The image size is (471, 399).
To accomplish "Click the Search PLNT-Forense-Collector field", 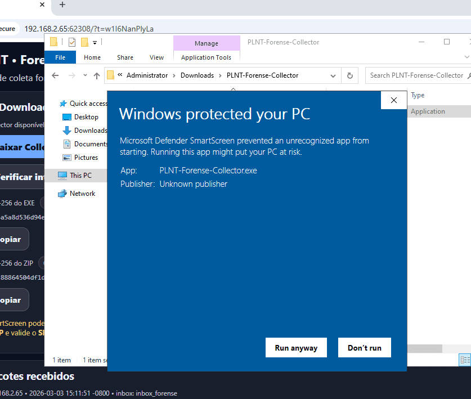I will [416, 75].
